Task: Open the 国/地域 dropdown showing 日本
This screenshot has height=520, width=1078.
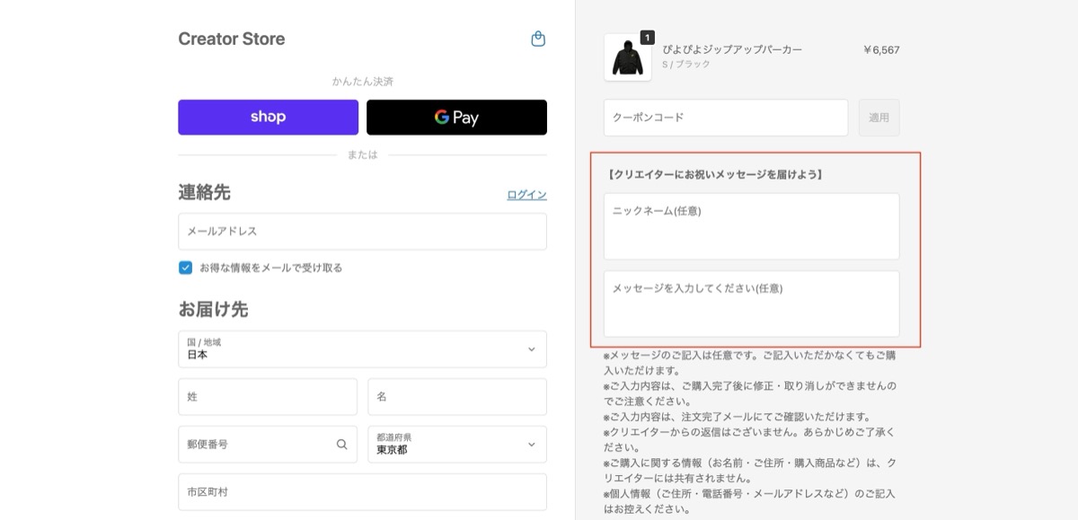Action: [362, 348]
